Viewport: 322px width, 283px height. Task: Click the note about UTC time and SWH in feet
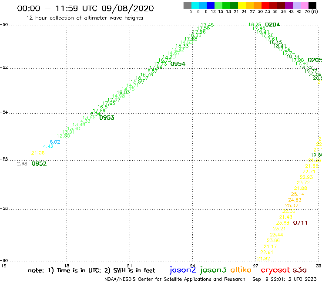pyautogui.click(x=91, y=270)
